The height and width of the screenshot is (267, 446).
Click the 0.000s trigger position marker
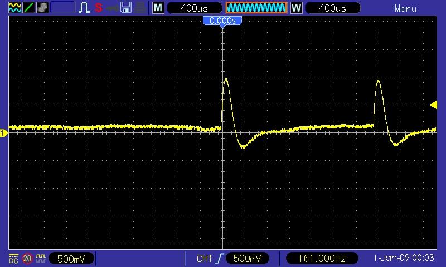[222, 21]
